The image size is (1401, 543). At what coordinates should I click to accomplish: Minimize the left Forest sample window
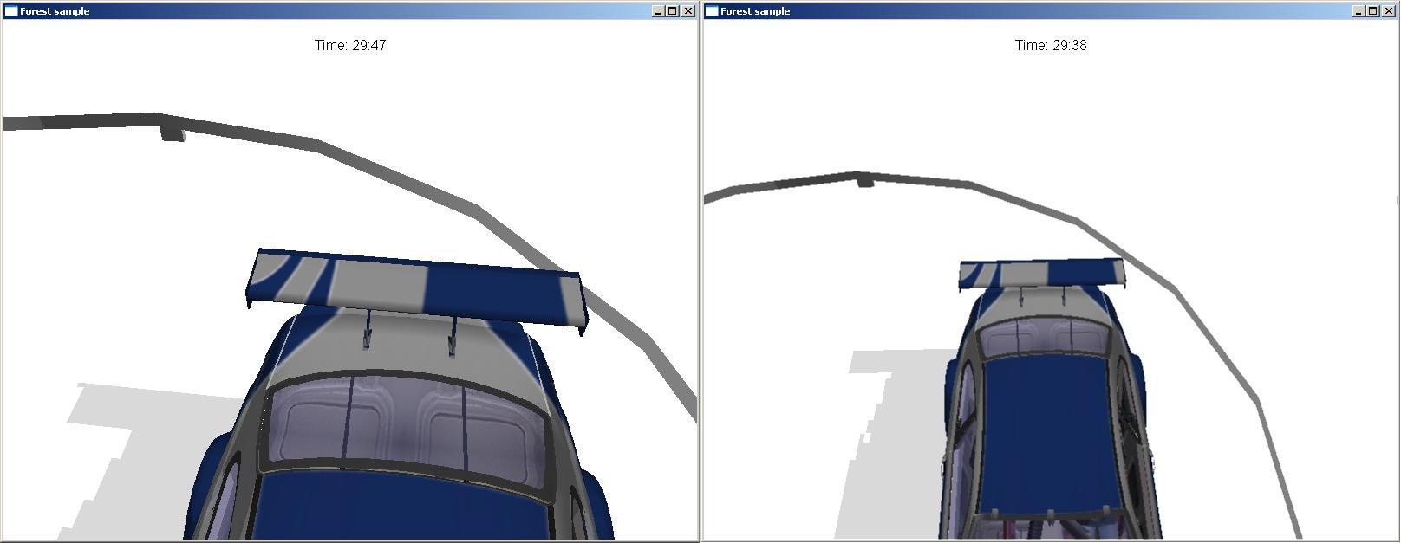(x=658, y=11)
